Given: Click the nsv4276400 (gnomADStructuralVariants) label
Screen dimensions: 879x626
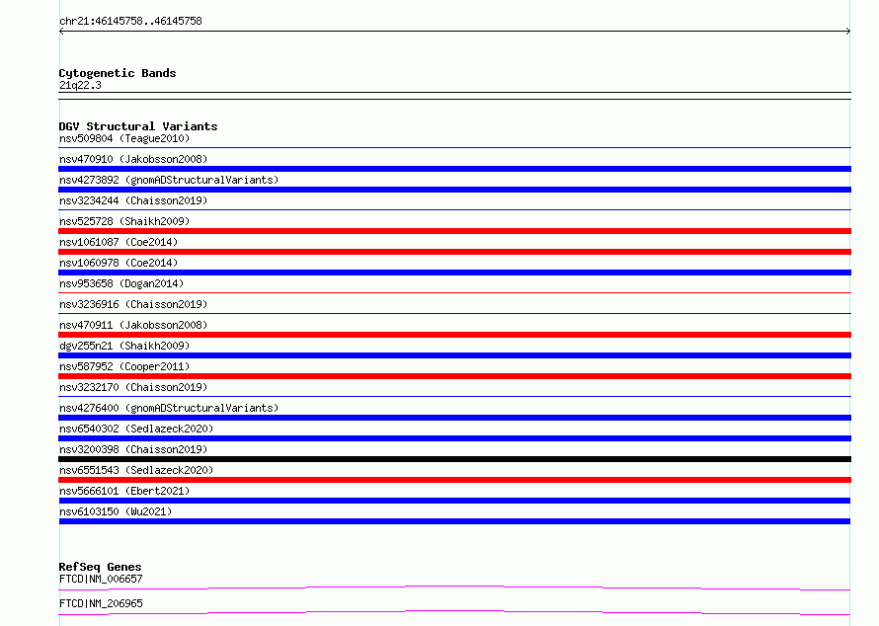Looking at the screenshot, I should (169, 408).
